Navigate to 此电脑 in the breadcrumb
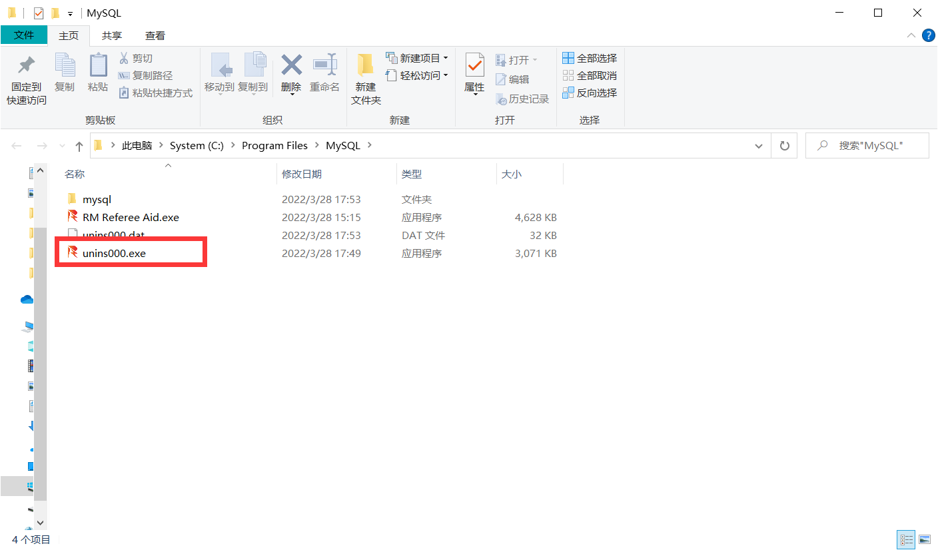Screen dimensions: 938x550 [137, 146]
